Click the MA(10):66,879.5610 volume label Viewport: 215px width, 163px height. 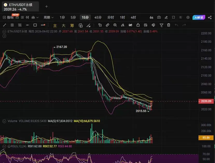point(87,121)
